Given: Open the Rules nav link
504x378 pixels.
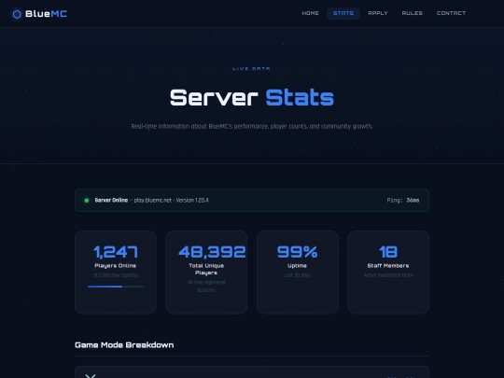Looking at the screenshot, I should (x=413, y=13).
